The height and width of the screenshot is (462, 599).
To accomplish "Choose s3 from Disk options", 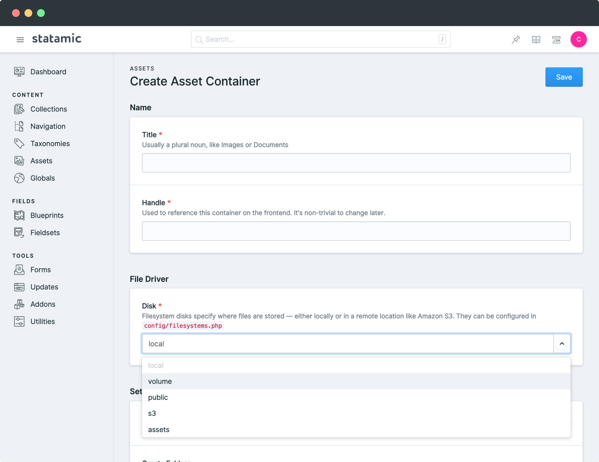I will pos(356,414).
